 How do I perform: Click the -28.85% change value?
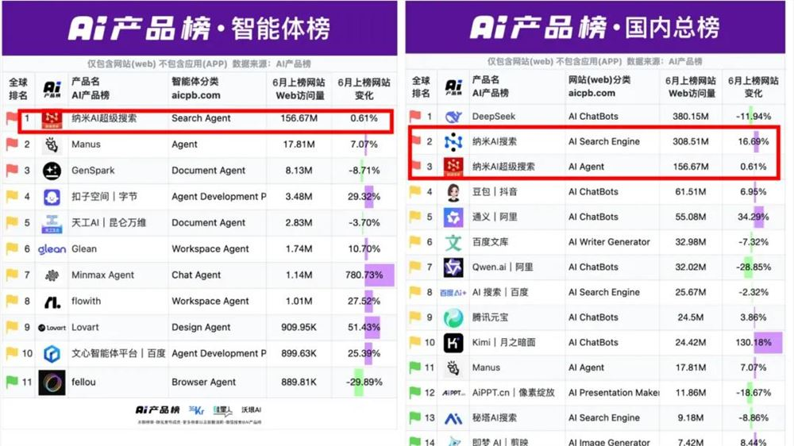[x=754, y=267]
